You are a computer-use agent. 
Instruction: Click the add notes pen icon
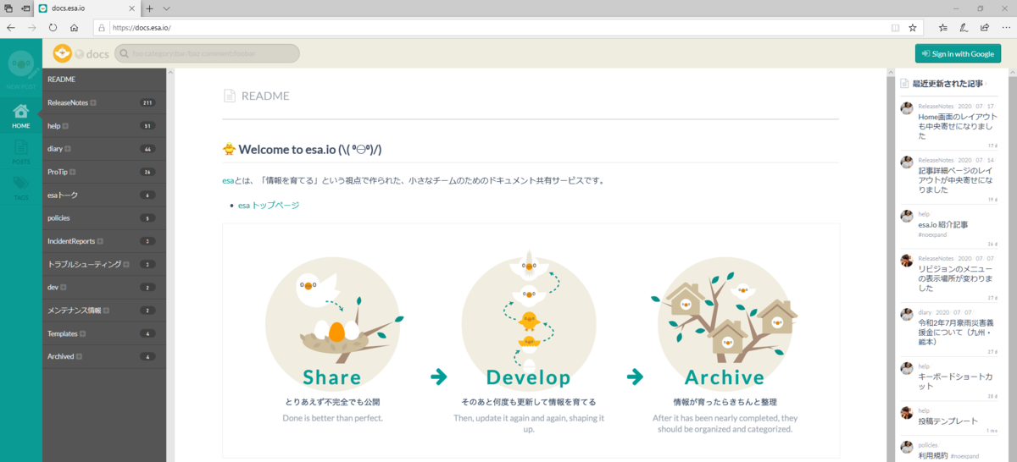[x=964, y=27]
